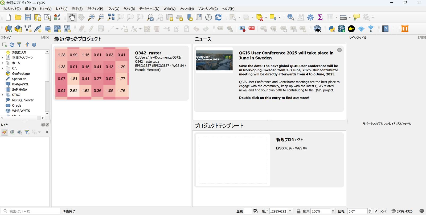Open the Help contents icon
This screenshot has height=215, width=426.
pos(385,29)
